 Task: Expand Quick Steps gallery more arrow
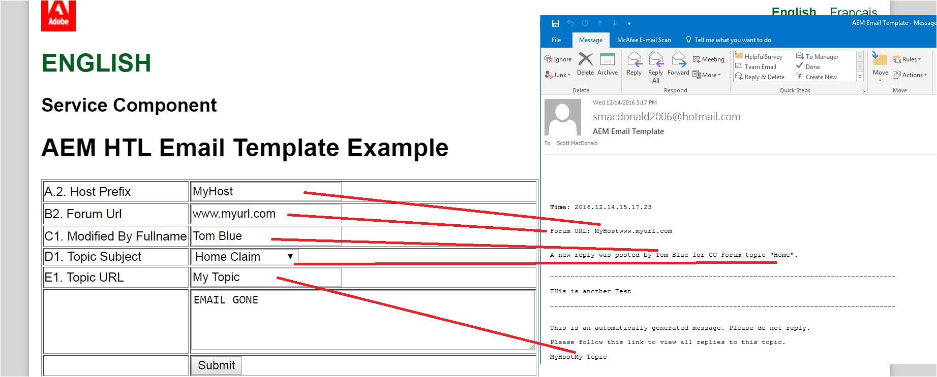[860, 77]
